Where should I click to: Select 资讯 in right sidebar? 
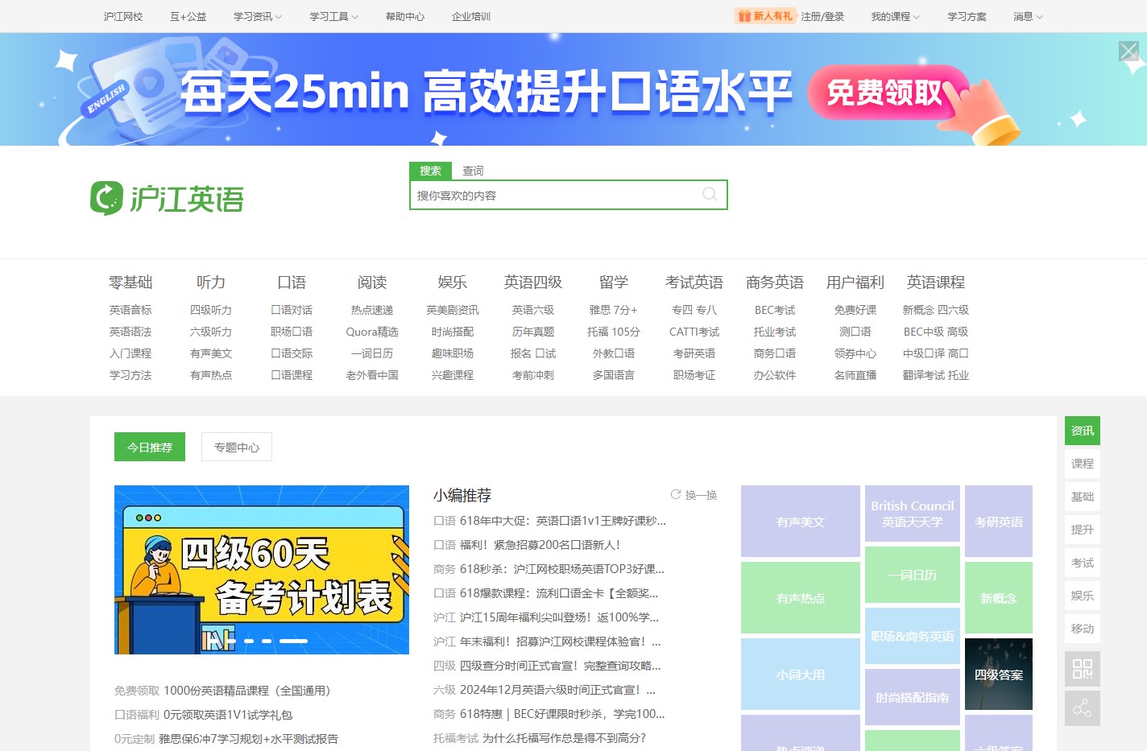click(1083, 431)
